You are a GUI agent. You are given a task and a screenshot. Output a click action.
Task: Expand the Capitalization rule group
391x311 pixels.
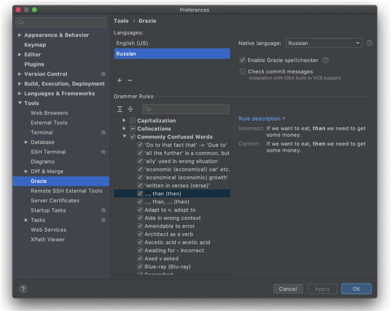124,121
